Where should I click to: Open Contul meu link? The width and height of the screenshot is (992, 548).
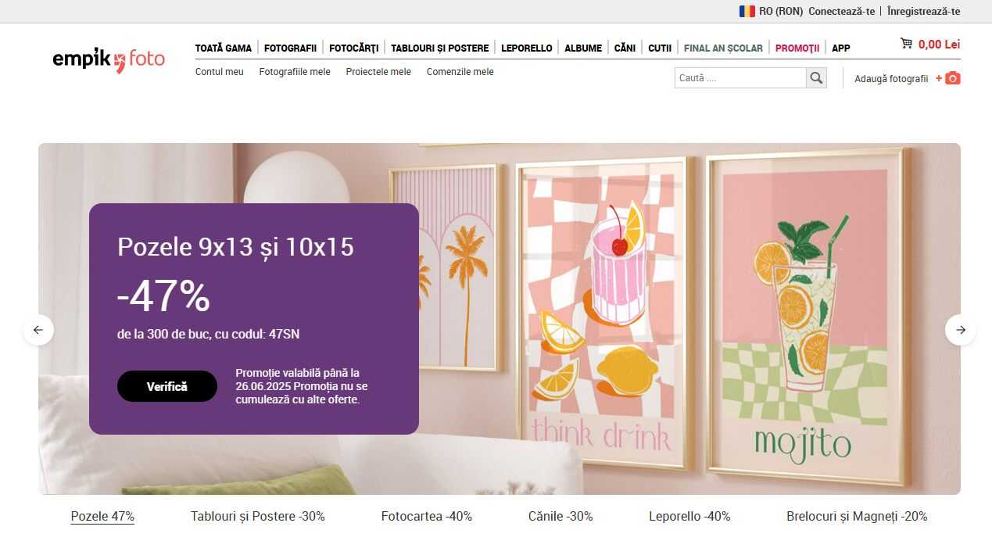point(220,72)
